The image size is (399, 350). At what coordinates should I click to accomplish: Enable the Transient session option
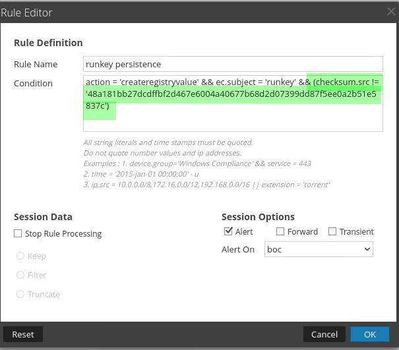point(332,231)
